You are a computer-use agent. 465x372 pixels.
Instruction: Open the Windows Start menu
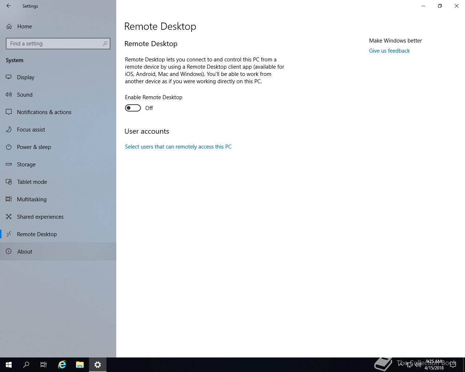point(9,365)
